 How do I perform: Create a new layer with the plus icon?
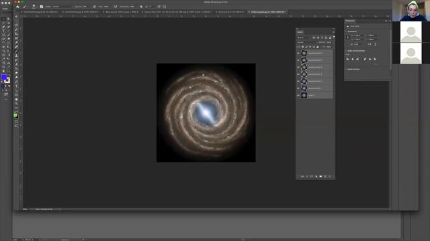click(325, 177)
